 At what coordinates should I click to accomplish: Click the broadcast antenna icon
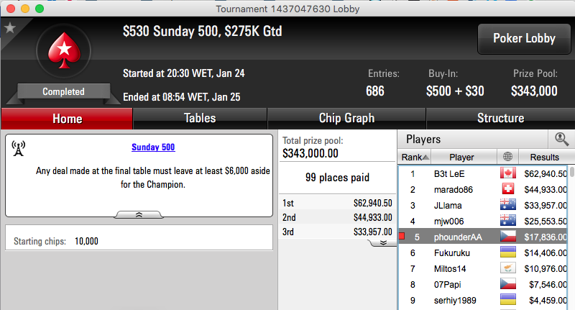point(19,149)
